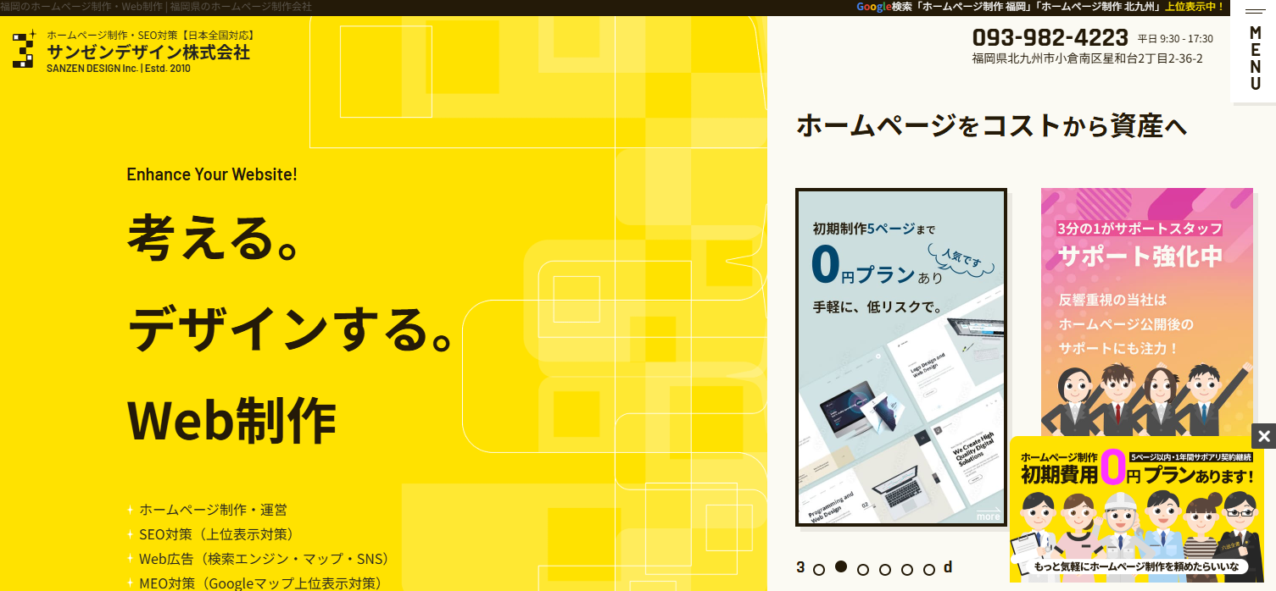Close the floating 0円プラン popup banner
This screenshot has width=1276, height=591.
pos(1263,436)
